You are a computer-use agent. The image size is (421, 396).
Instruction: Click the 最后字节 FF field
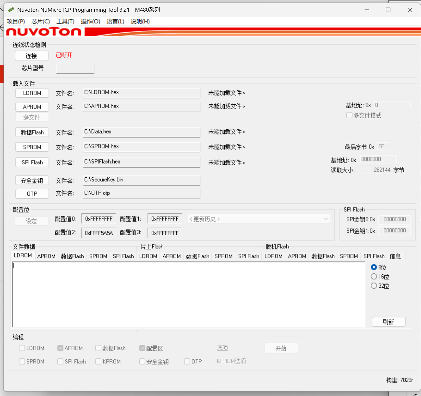(x=384, y=146)
